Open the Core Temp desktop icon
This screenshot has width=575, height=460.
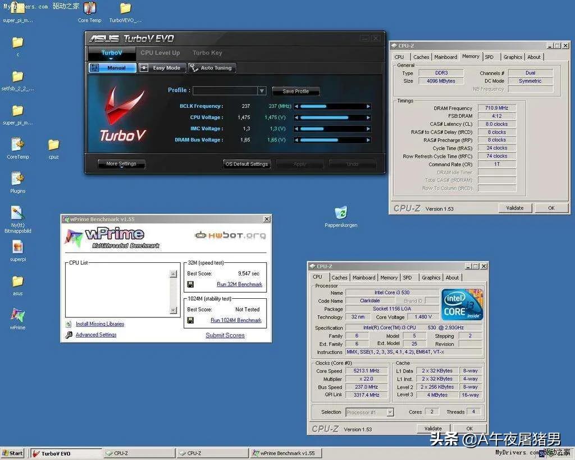pyautogui.click(x=89, y=8)
